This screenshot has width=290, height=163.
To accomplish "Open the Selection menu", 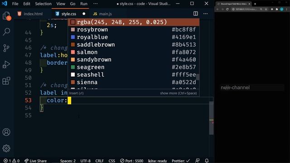I will click(43, 4).
